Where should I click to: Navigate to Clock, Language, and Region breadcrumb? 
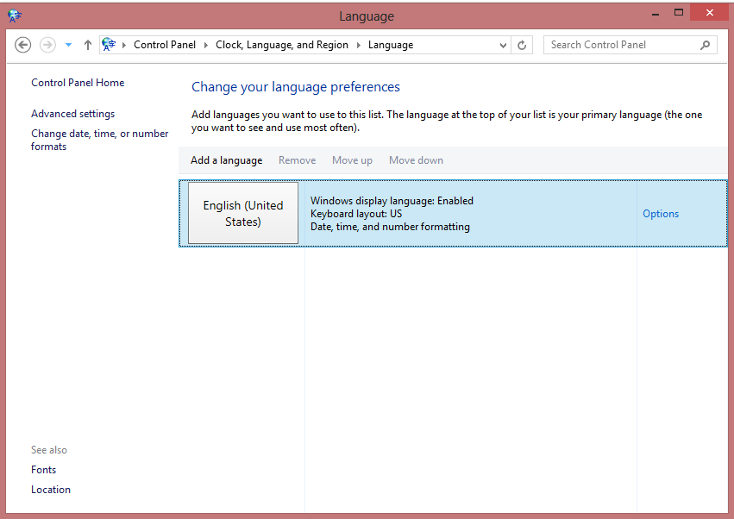(282, 45)
